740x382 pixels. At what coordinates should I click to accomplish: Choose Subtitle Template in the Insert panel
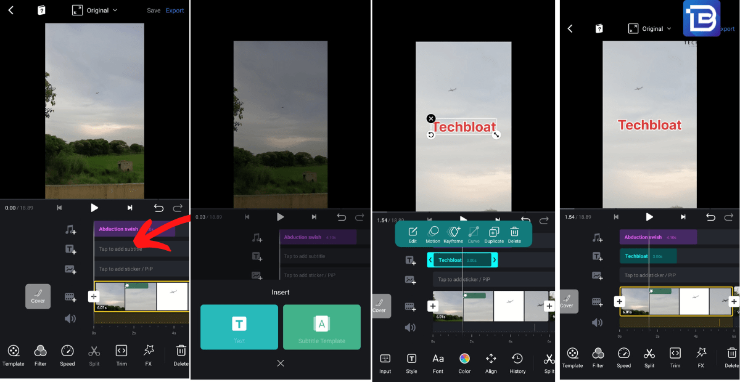pyautogui.click(x=321, y=327)
